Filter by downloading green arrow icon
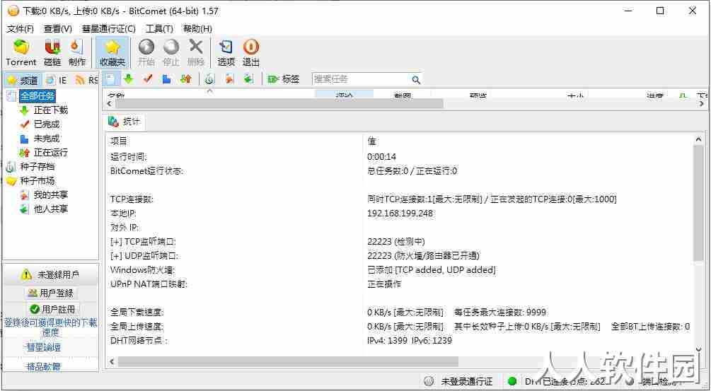 click(x=128, y=79)
